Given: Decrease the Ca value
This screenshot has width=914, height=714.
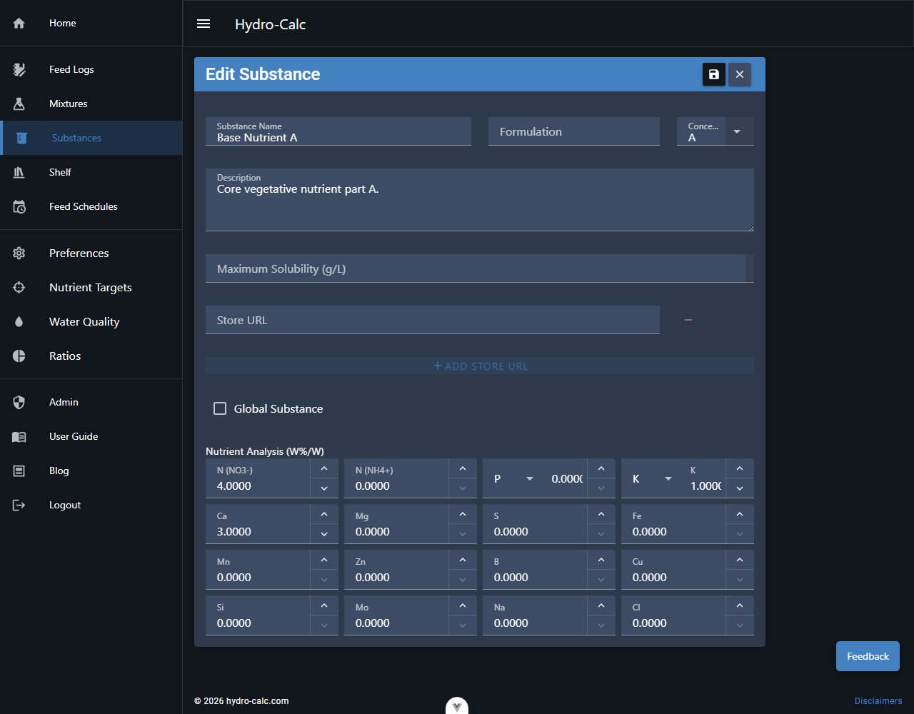Looking at the screenshot, I should click(x=324, y=534).
